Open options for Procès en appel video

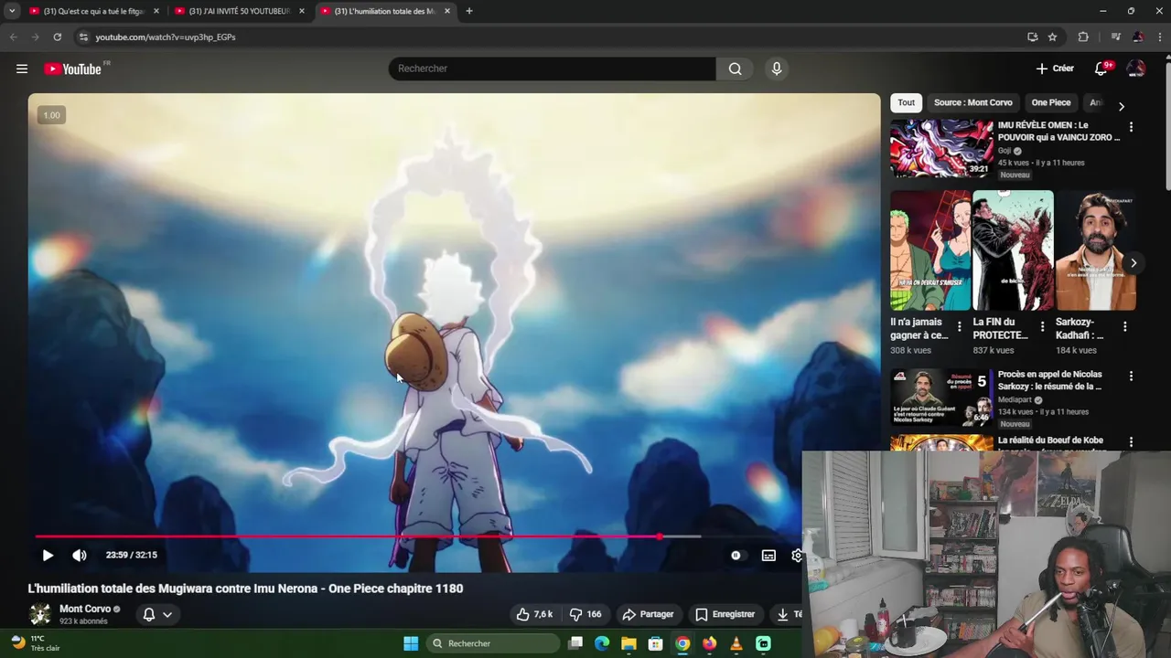click(1131, 376)
